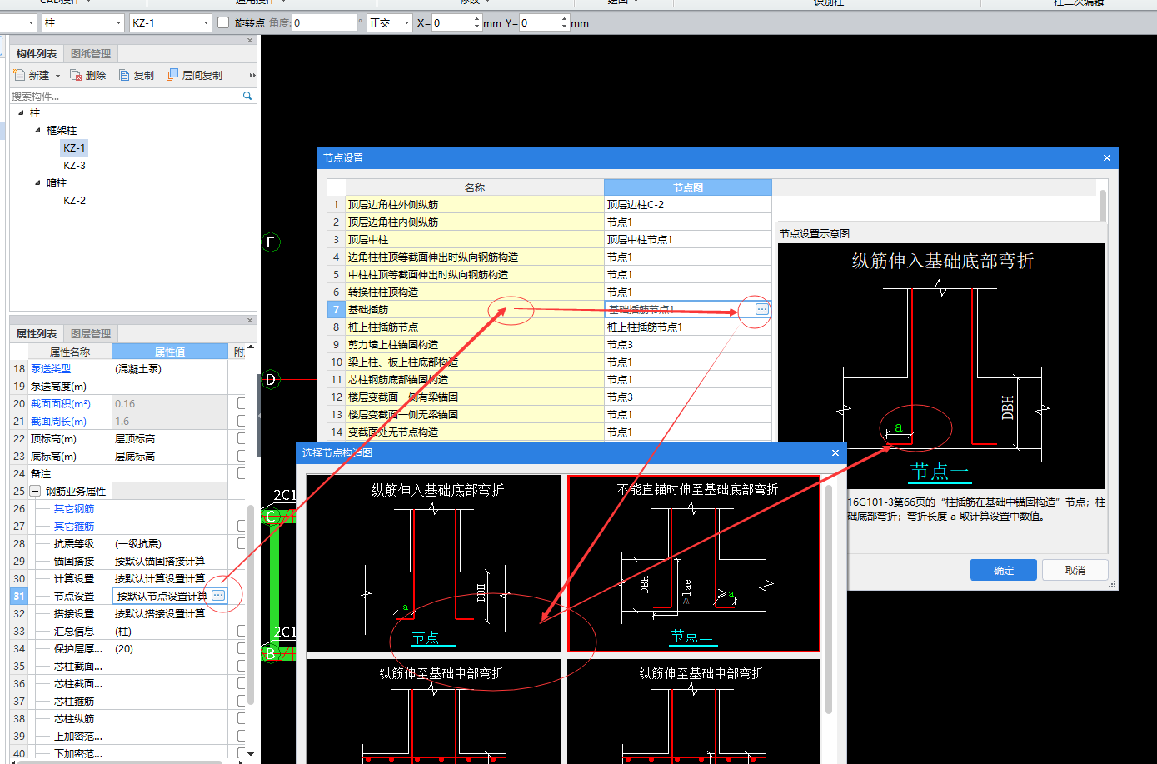Close the 构件列表 panel with its small X
Viewport: 1157px width, 764px height.
(x=250, y=41)
